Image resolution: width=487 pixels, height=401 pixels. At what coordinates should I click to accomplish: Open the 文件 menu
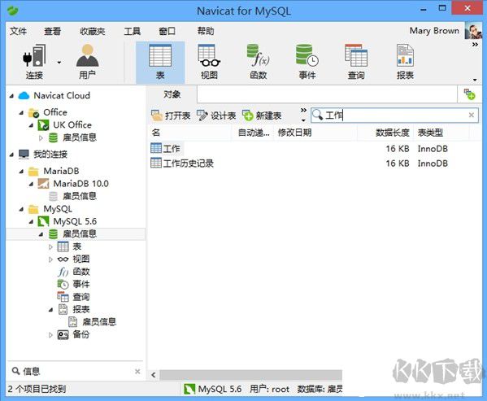click(19, 31)
